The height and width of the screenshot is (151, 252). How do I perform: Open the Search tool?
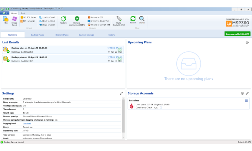pos(142,20)
